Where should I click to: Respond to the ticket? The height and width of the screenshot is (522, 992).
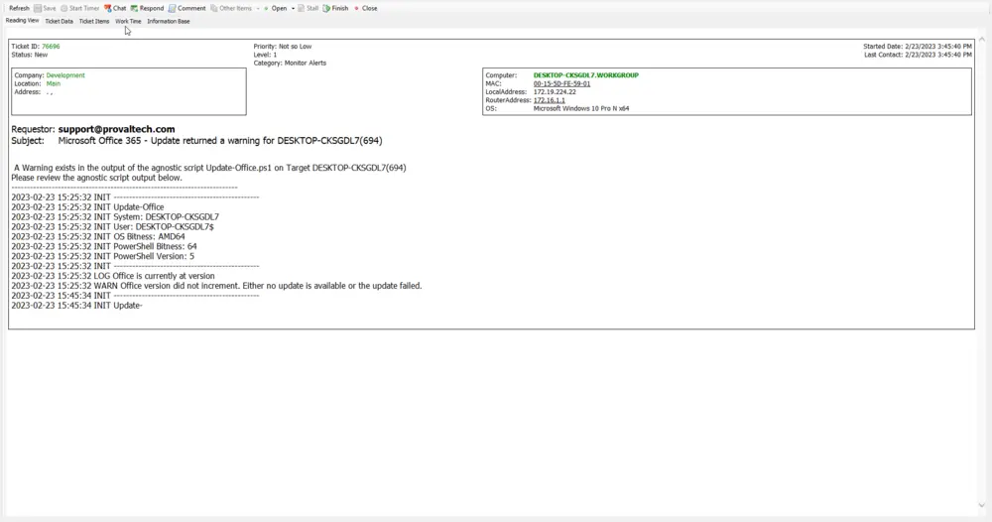pyautogui.click(x=147, y=8)
